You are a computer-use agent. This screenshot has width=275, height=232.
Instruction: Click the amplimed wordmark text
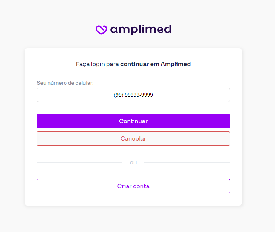click(x=141, y=29)
